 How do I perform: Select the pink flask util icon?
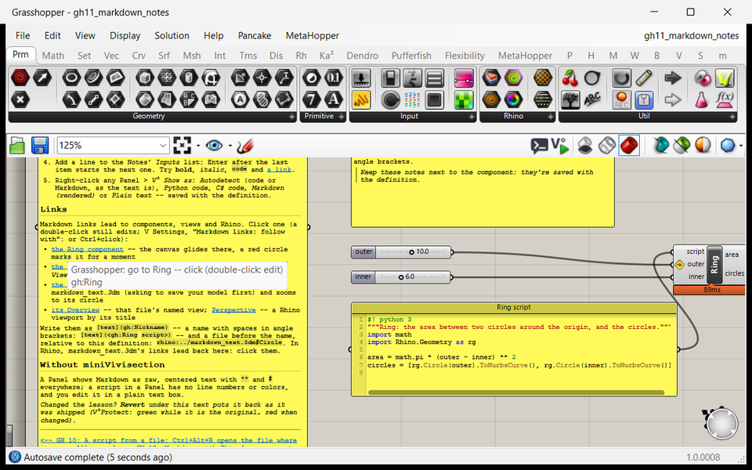click(702, 99)
